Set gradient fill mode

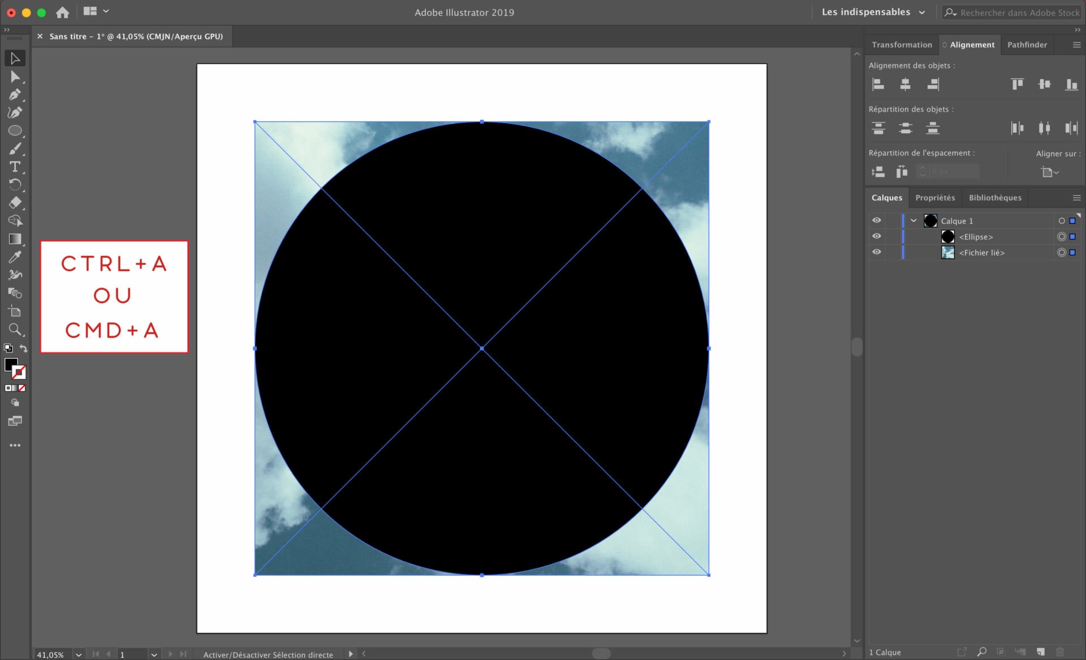point(15,388)
